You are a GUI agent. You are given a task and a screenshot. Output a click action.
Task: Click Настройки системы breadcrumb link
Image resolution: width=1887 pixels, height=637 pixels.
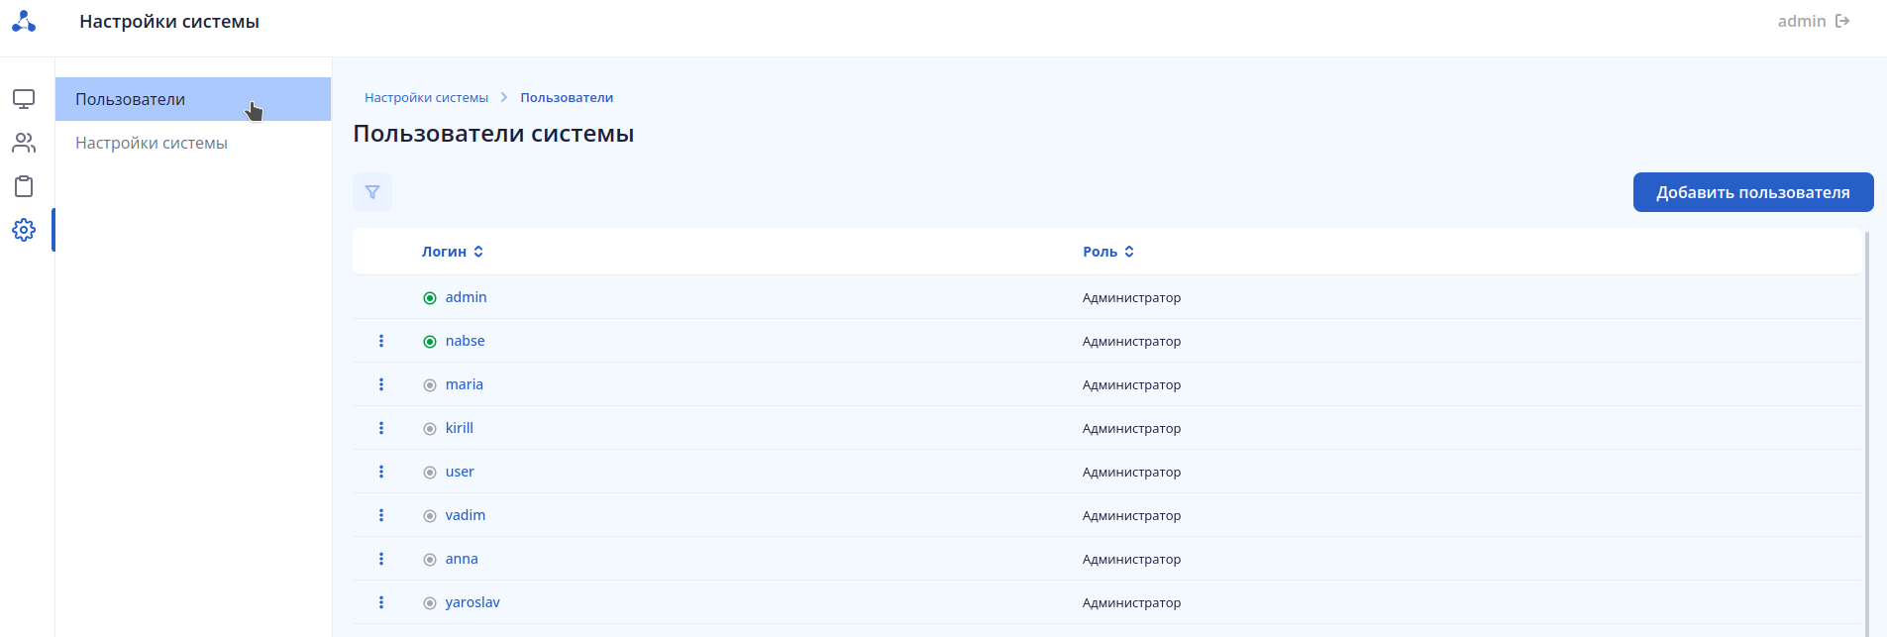point(426,97)
